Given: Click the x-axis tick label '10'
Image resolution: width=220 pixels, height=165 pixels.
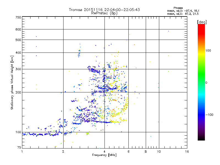Looking at the screenshot, I should click(x=159, y=152).
